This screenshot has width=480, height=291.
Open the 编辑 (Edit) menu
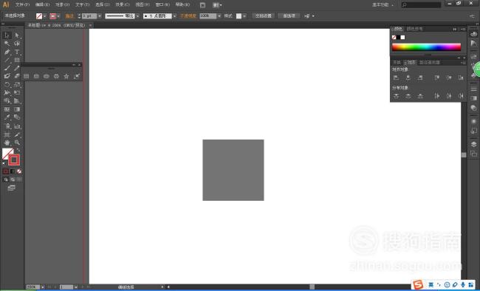click(42, 4)
